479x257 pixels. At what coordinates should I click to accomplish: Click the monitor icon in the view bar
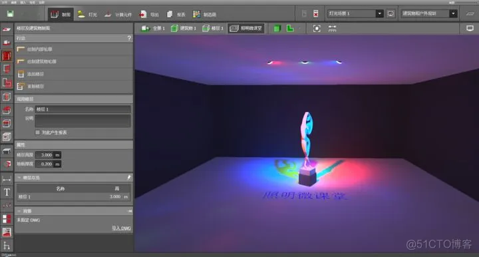[470, 29]
